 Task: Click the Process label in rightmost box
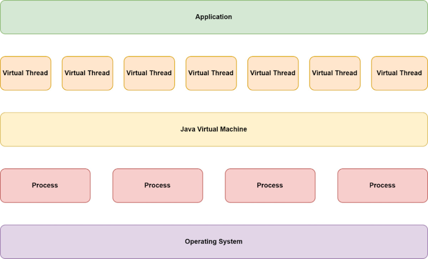click(382, 185)
